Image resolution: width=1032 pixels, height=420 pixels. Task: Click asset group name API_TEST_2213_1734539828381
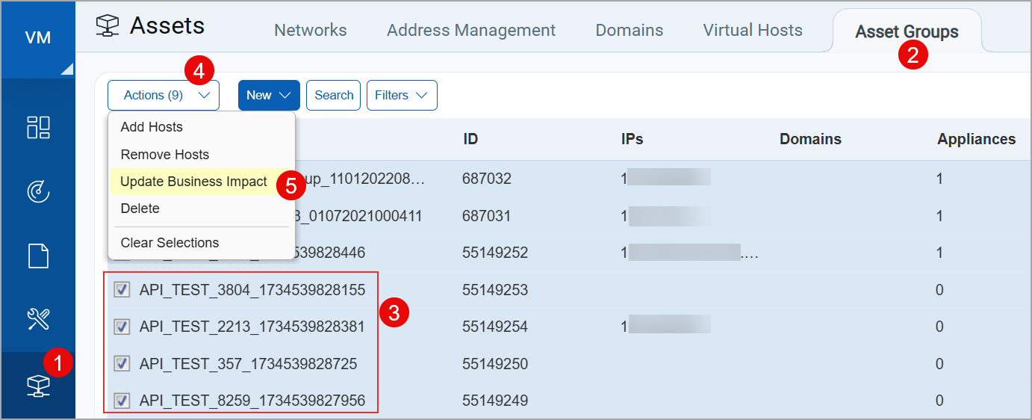252,327
